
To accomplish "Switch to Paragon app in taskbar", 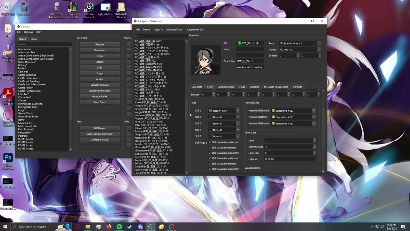I will (x=151, y=227).
